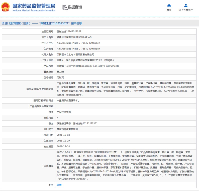
Task: Click original registration number 国械注进20162223321
Action: [x=77, y=123]
